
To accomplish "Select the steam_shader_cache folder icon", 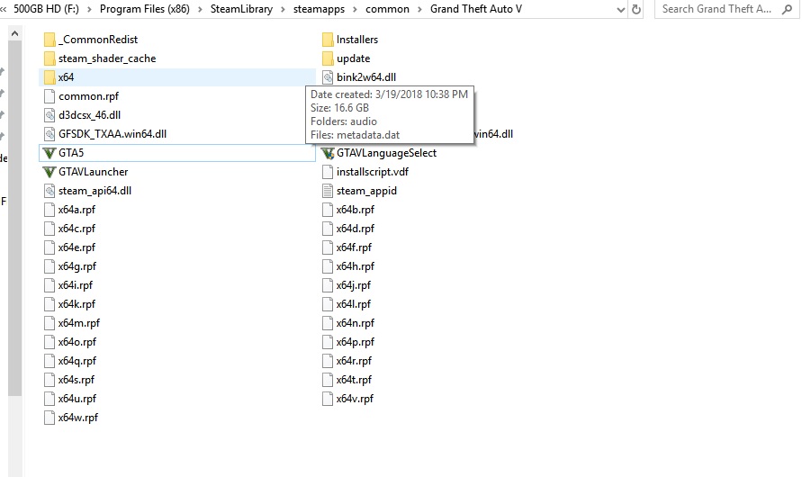I will coord(50,58).
